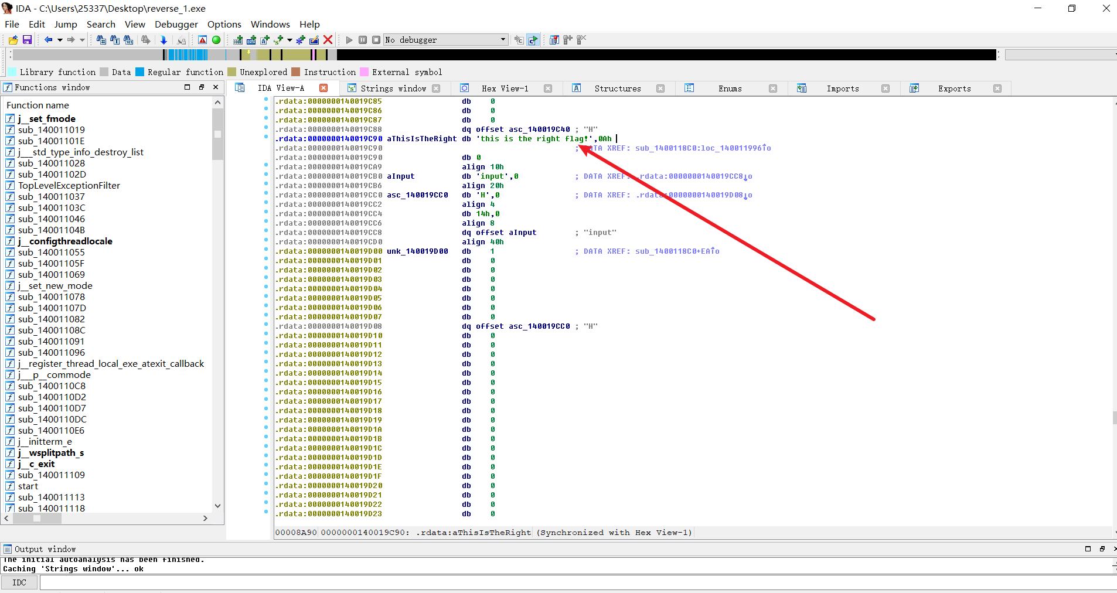Close the Strings window tab
Viewport: 1117px width, 593px height.
coord(436,88)
